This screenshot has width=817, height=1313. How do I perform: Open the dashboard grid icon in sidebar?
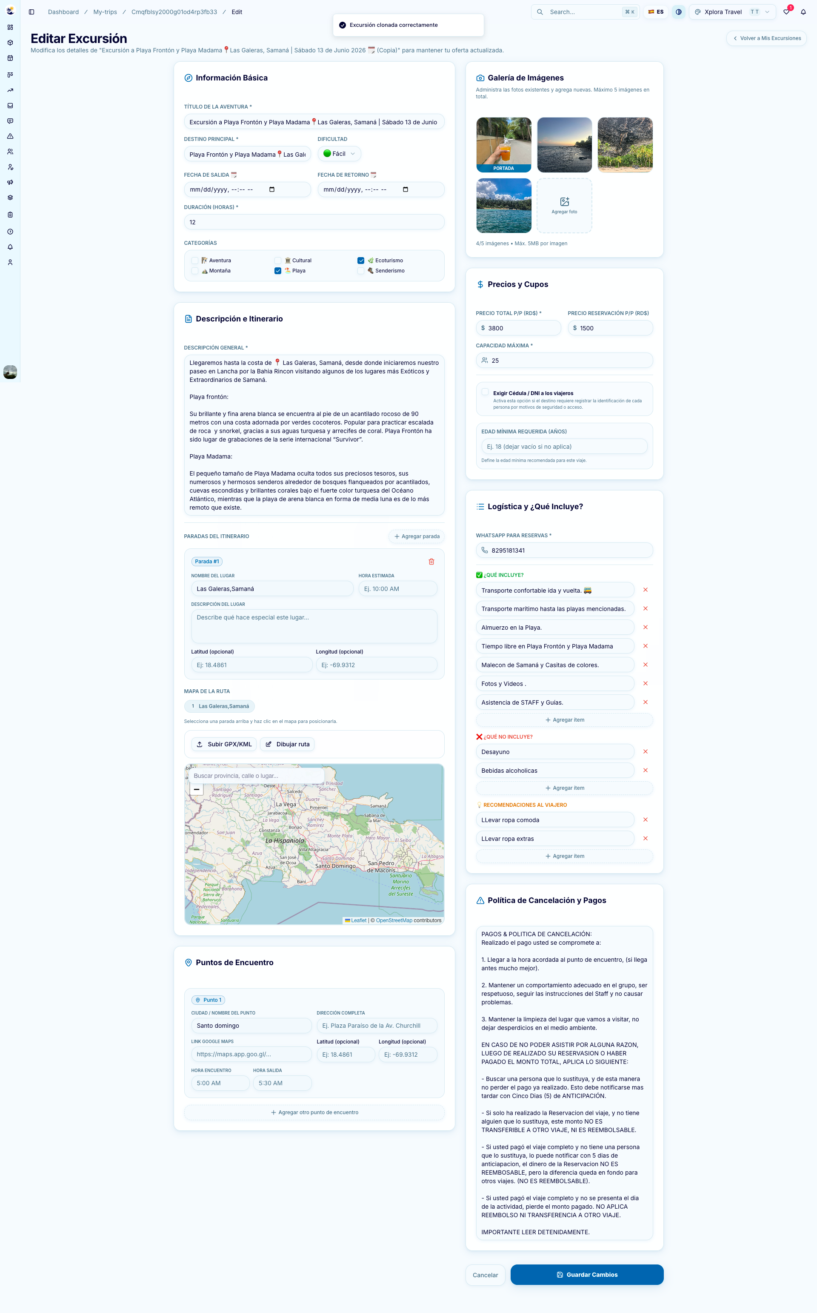coord(10,27)
